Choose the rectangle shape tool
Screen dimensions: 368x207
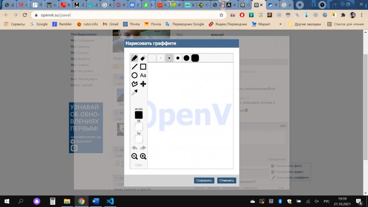coord(143,67)
